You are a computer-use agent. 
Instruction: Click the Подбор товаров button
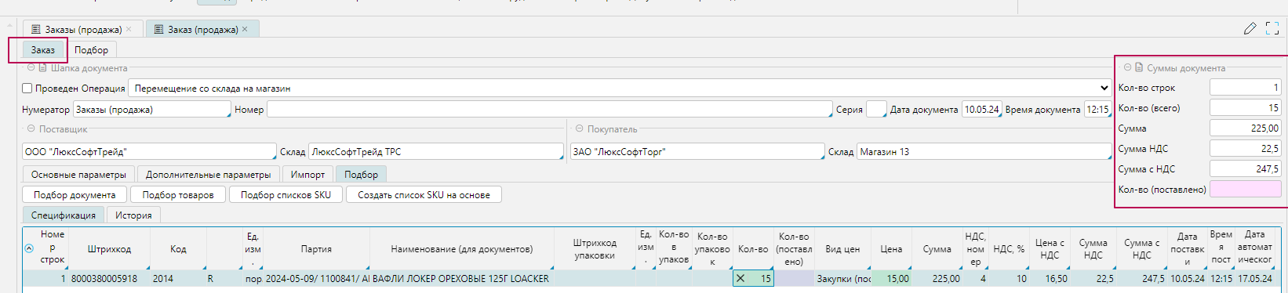pyautogui.click(x=178, y=195)
